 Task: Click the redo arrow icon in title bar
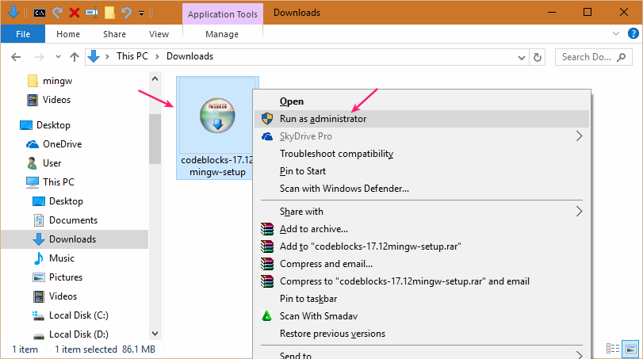coord(57,13)
